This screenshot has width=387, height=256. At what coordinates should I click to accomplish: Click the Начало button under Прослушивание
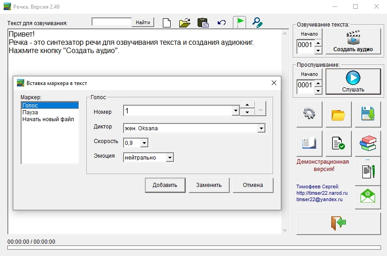[309, 74]
